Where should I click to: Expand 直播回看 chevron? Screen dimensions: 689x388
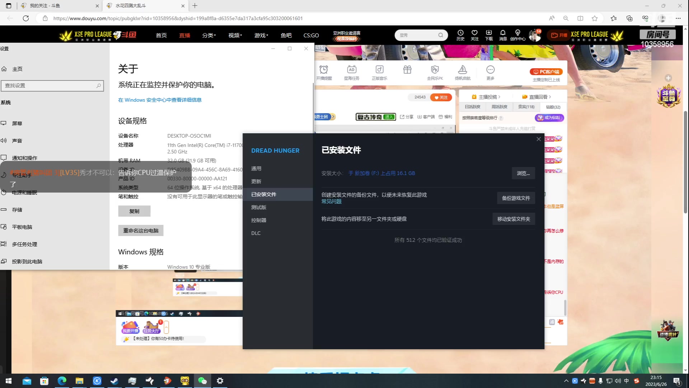pos(550,97)
